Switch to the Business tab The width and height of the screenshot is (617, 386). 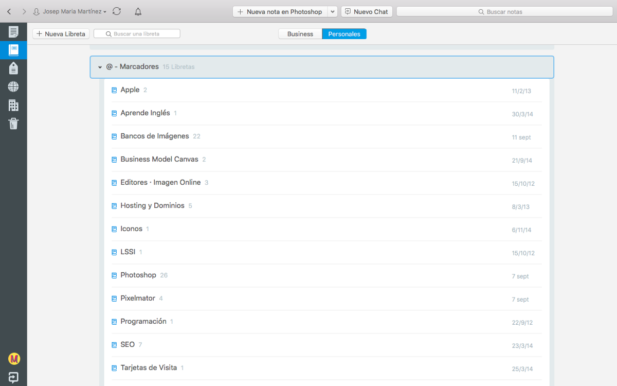point(300,34)
